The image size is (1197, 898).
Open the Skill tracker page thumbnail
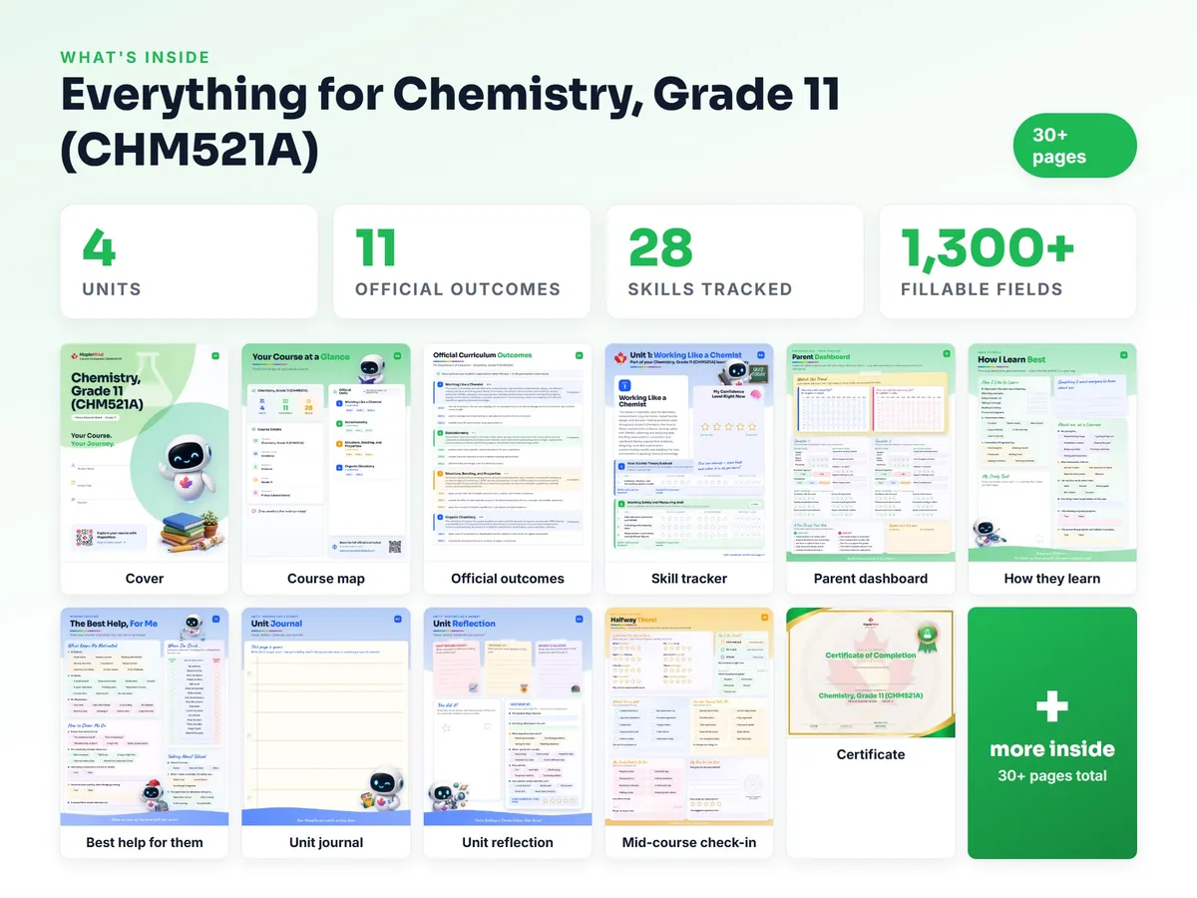pyautogui.click(x=689, y=453)
